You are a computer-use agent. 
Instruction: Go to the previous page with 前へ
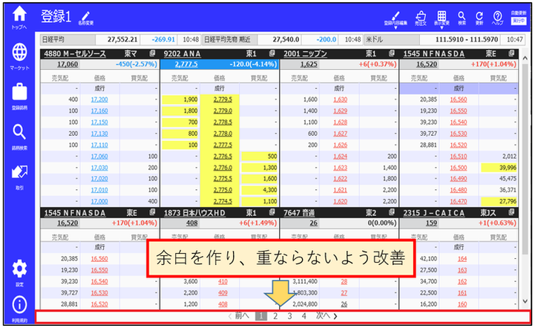[239, 315]
